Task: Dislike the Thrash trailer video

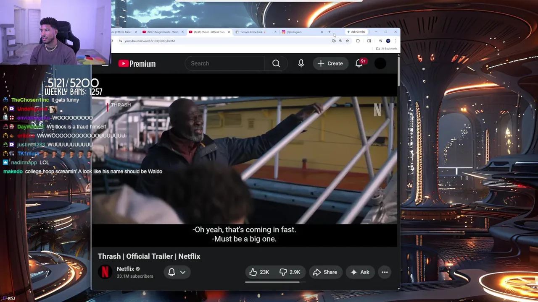Action: (x=290, y=272)
